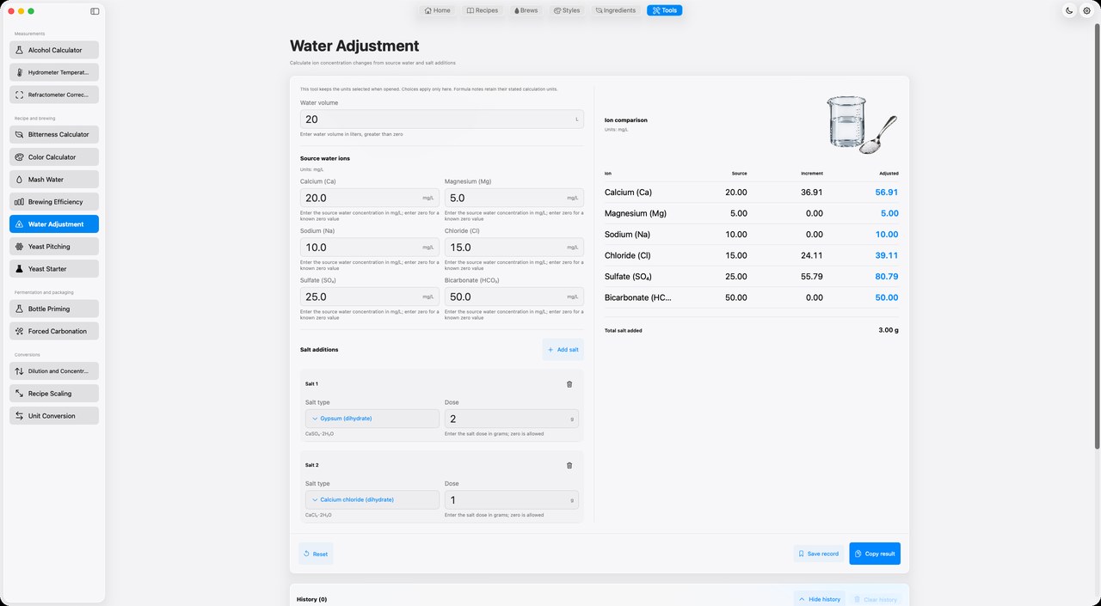Open settings via the gear icon
The width and height of the screenshot is (1101, 606).
click(x=1086, y=10)
